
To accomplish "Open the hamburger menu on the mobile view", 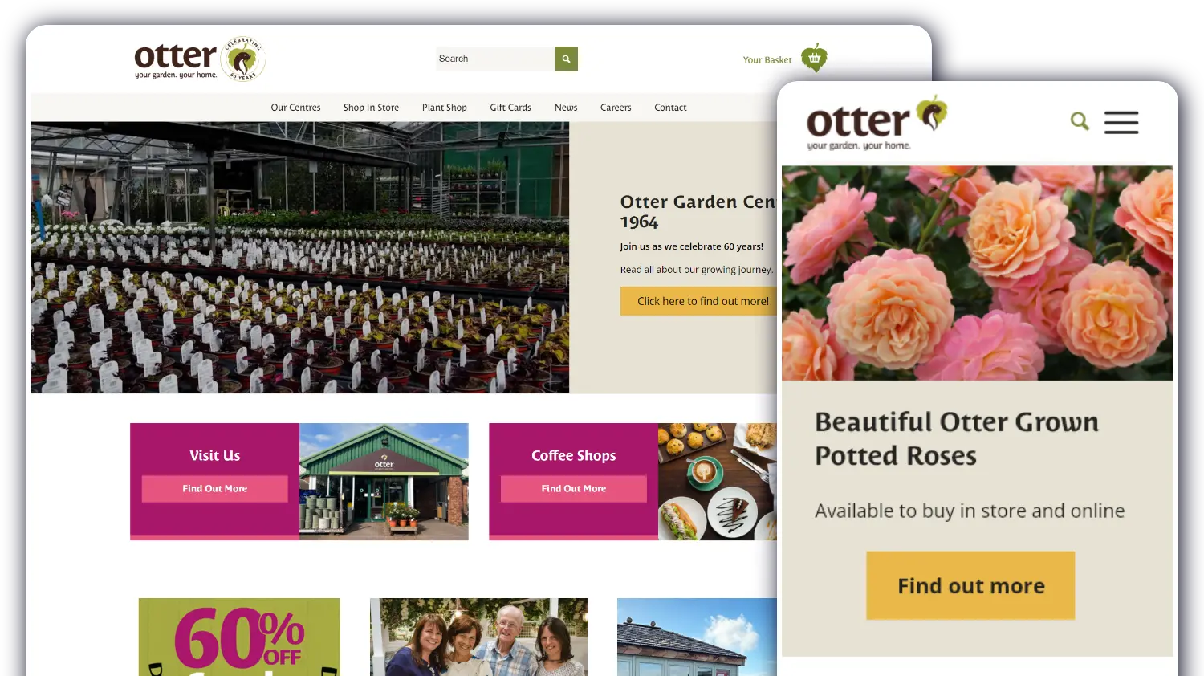I will [1121, 122].
